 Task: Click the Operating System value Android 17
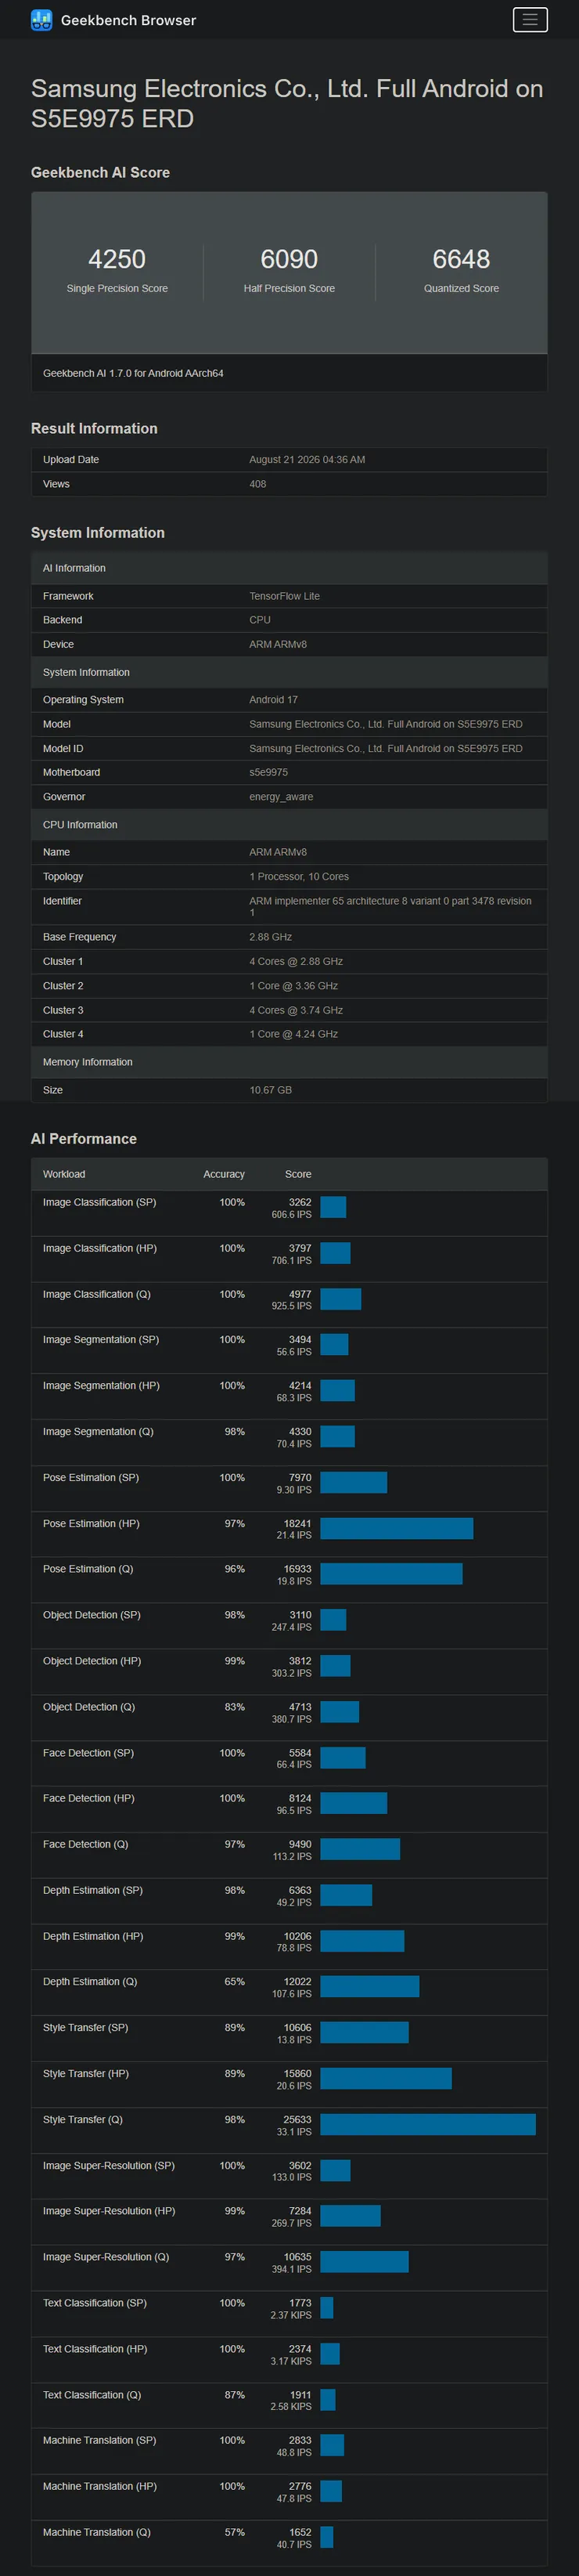pos(274,700)
